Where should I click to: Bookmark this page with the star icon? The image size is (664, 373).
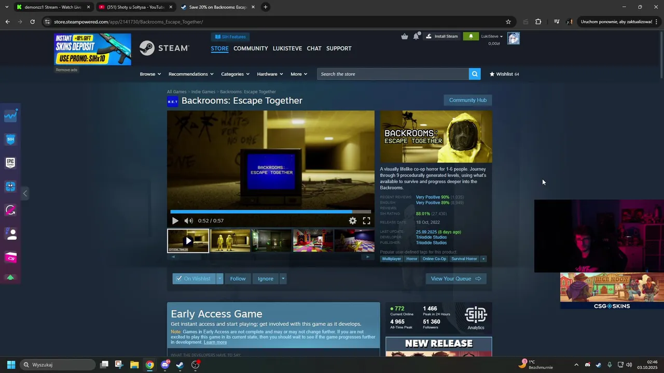(x=508, y=22)
